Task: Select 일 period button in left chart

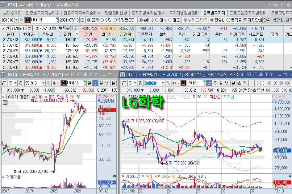Action: pyautogui.click(x=90, y=83)
